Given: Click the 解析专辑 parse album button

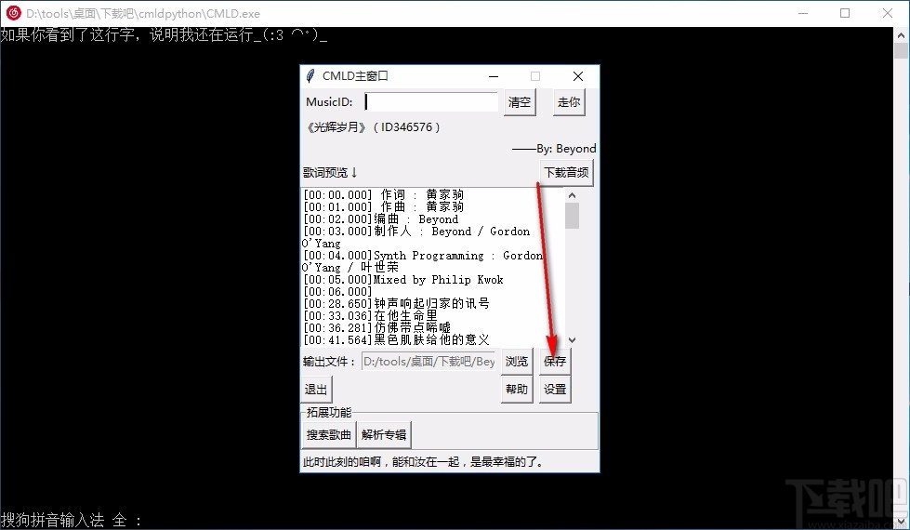Looking at the screenshot, I should (384, 435).
